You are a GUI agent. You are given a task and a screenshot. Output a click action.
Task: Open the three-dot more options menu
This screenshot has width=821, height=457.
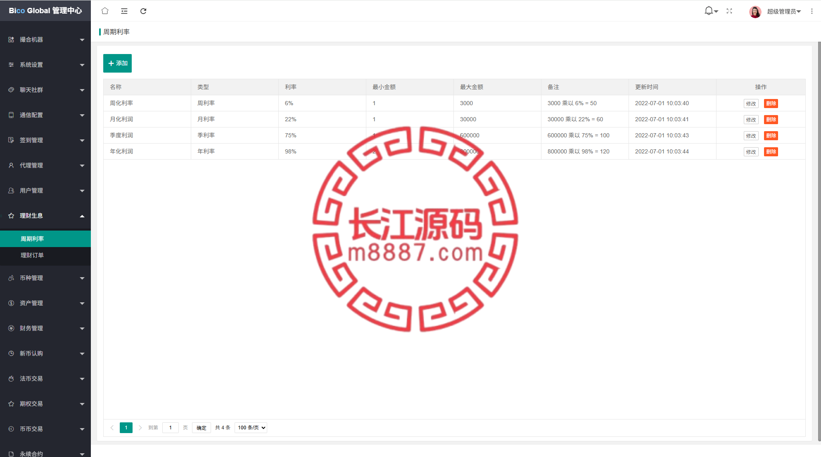tap(812, 12)
